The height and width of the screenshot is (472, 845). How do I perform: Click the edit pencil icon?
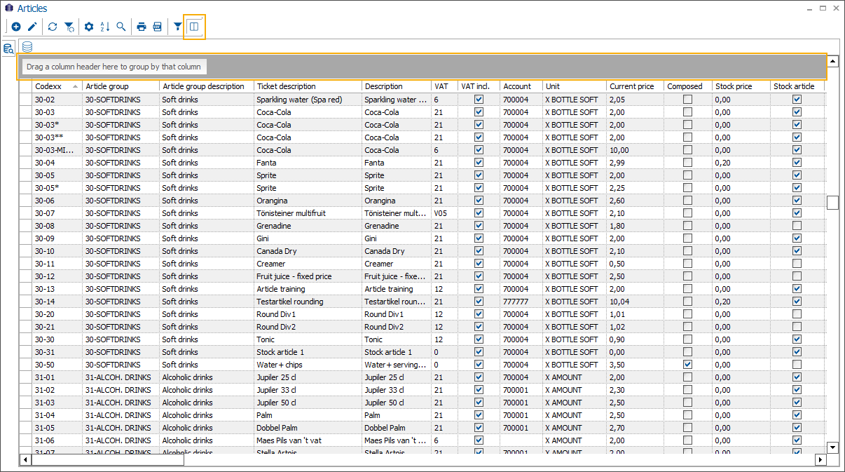[32, 27]
